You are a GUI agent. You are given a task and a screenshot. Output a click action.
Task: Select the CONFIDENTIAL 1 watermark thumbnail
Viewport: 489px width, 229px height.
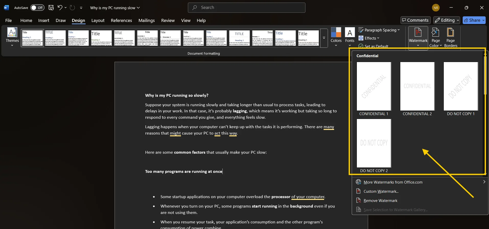point(374,86)
